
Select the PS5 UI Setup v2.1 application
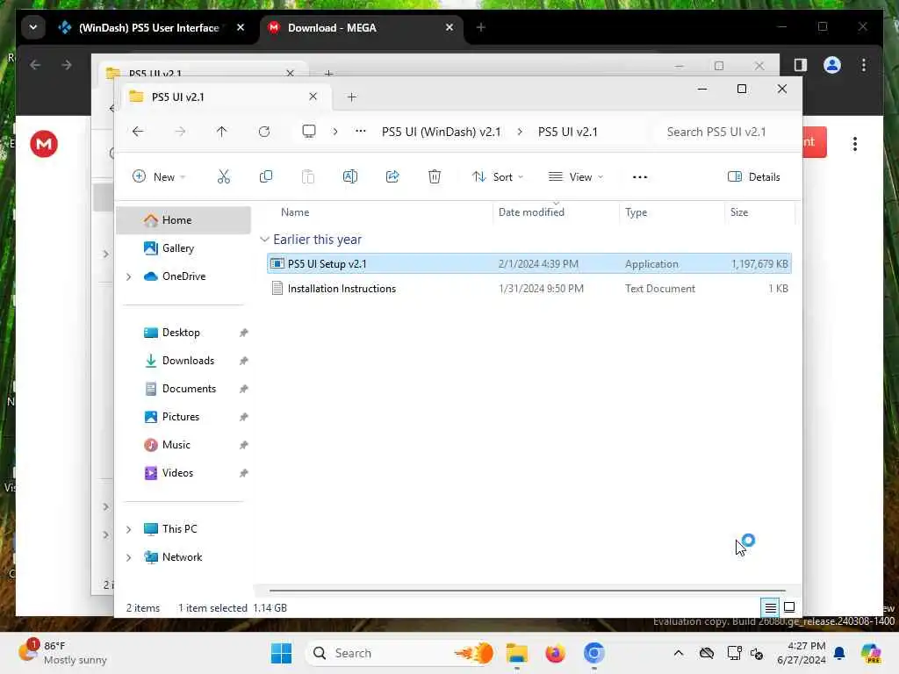[529, 264]
